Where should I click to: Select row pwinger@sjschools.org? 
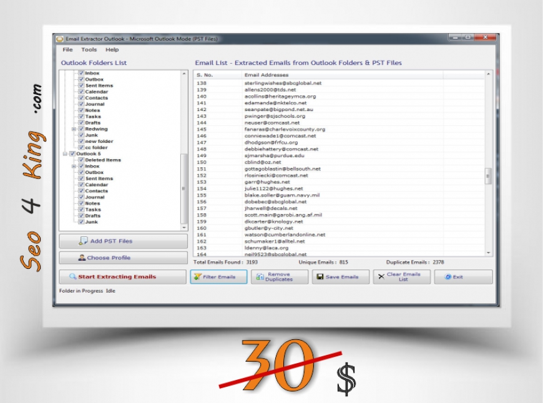pos(340,116)
